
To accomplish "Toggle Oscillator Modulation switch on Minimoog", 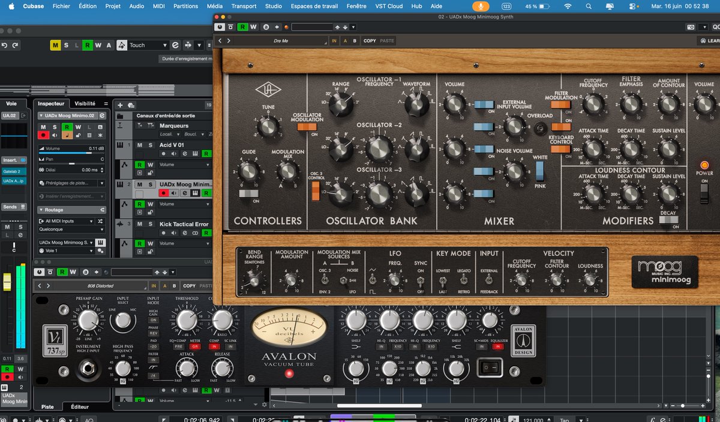I will 307,126.
